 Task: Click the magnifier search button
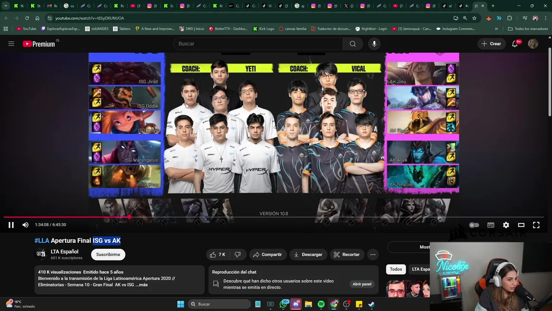pos(353,44)
